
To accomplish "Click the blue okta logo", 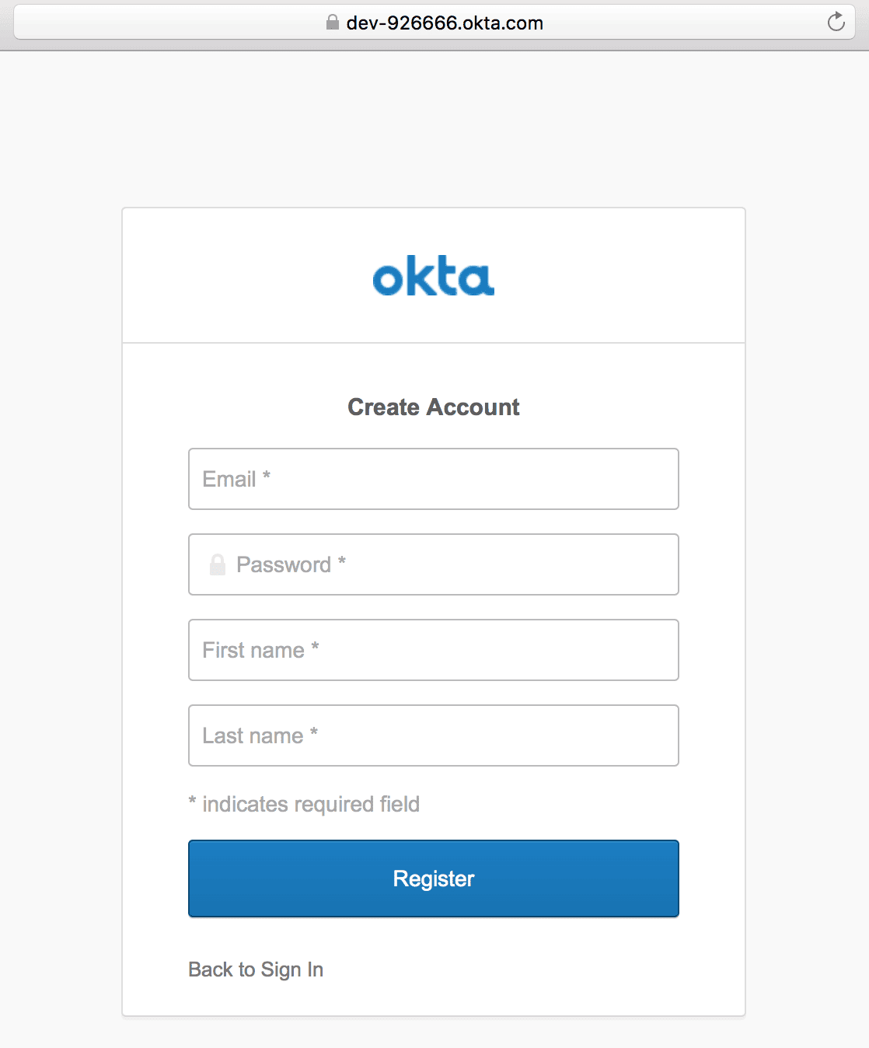I will click(434, 277).
